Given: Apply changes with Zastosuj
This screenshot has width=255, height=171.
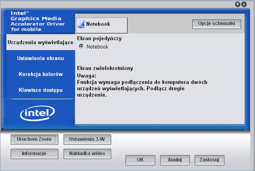Looking at the screenshot, I should (x=209, y=160).
